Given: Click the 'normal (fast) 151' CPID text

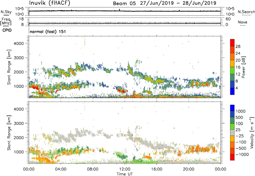Looking at the screenshot, I should [48, 31].
